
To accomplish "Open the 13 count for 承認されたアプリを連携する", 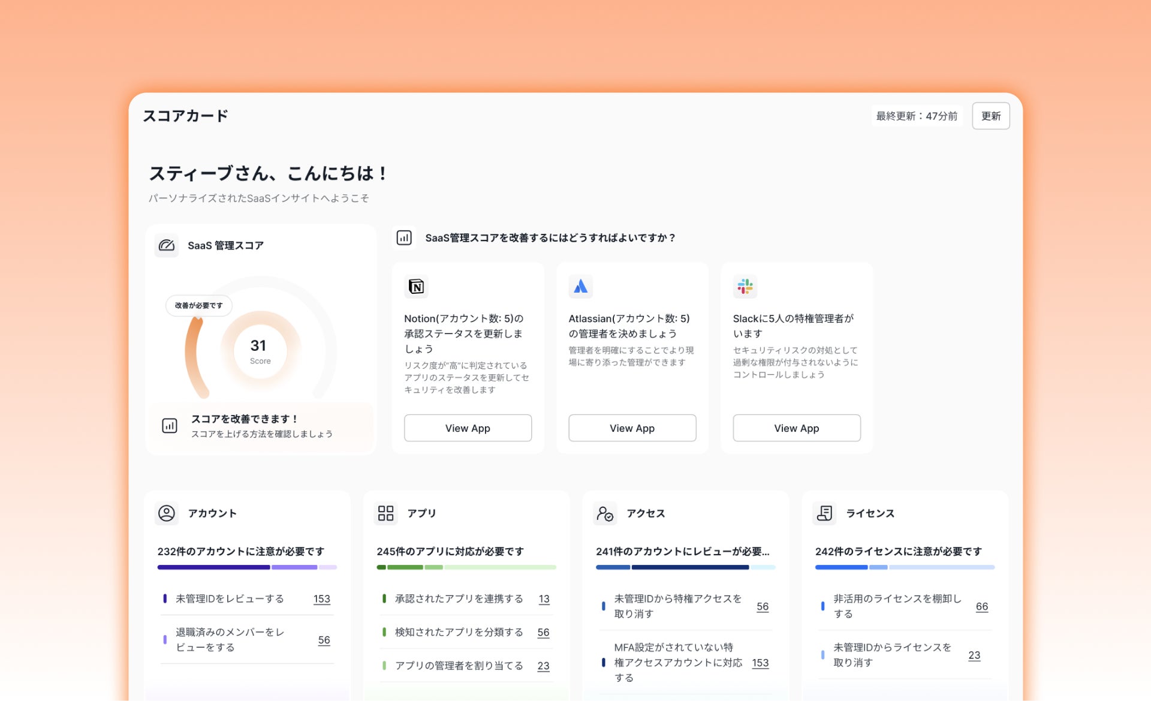I will click(x=544, y=599).
